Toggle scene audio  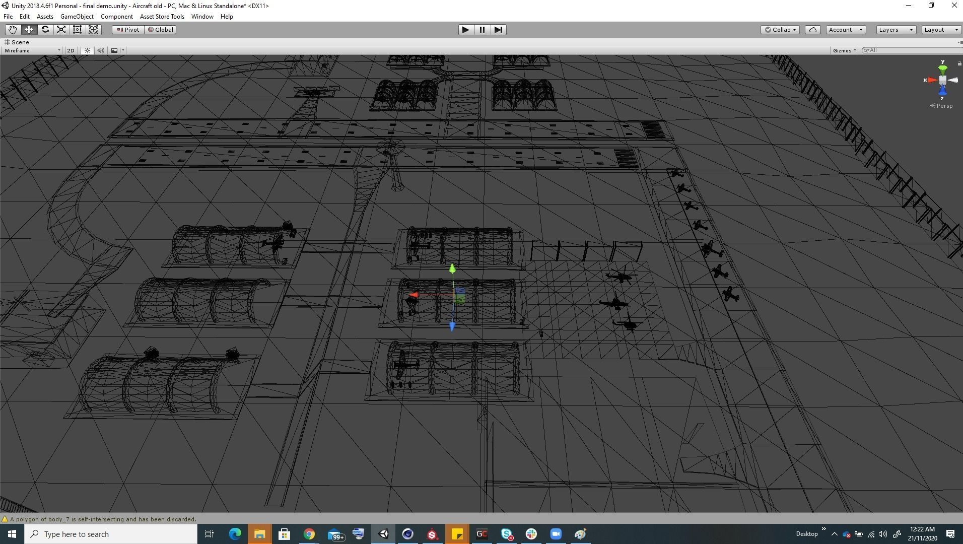pyautogui.click(x=101, y=50)
